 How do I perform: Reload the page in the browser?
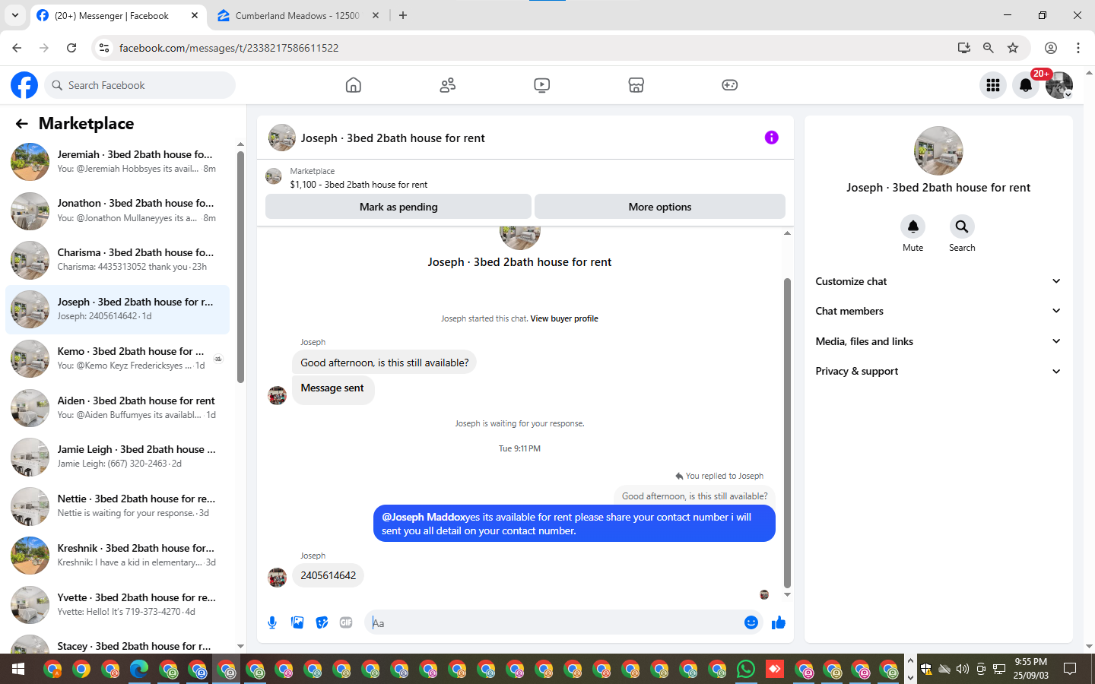(x=71, y=48)
